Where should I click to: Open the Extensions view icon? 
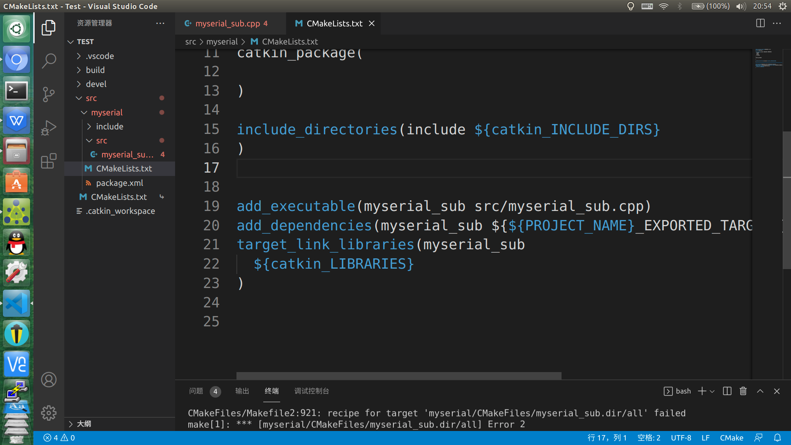48,162
